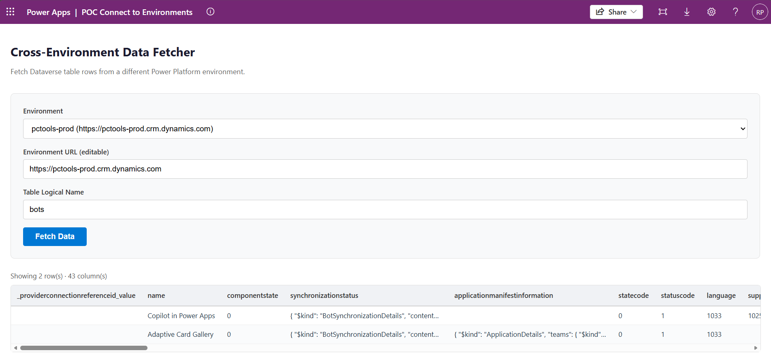Toggle fit-to-screen icon in header
Image resolution: width=771 pixels, height=353 pixels.
tap(662, 12)
